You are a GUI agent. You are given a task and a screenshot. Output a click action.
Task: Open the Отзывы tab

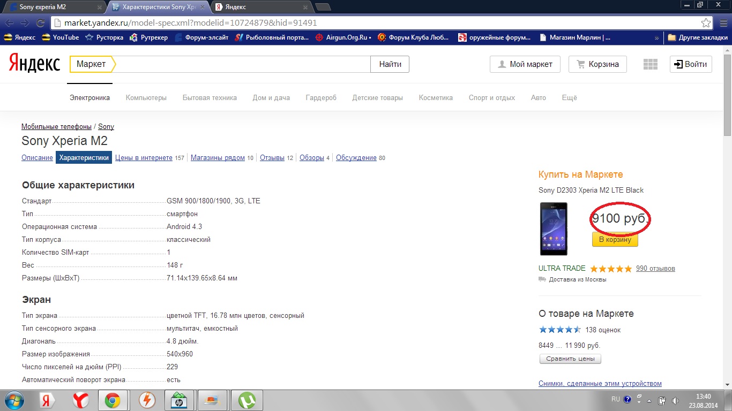(x=272, y=158)
